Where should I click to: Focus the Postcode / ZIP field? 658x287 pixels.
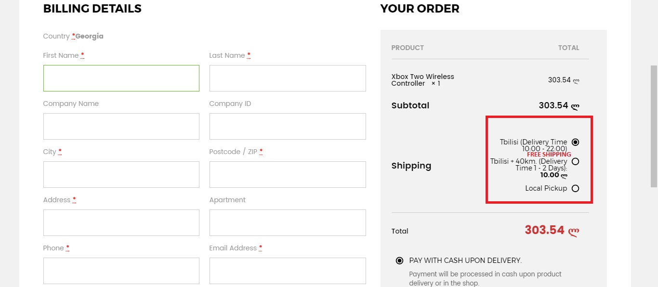click(x=288, y=174)
